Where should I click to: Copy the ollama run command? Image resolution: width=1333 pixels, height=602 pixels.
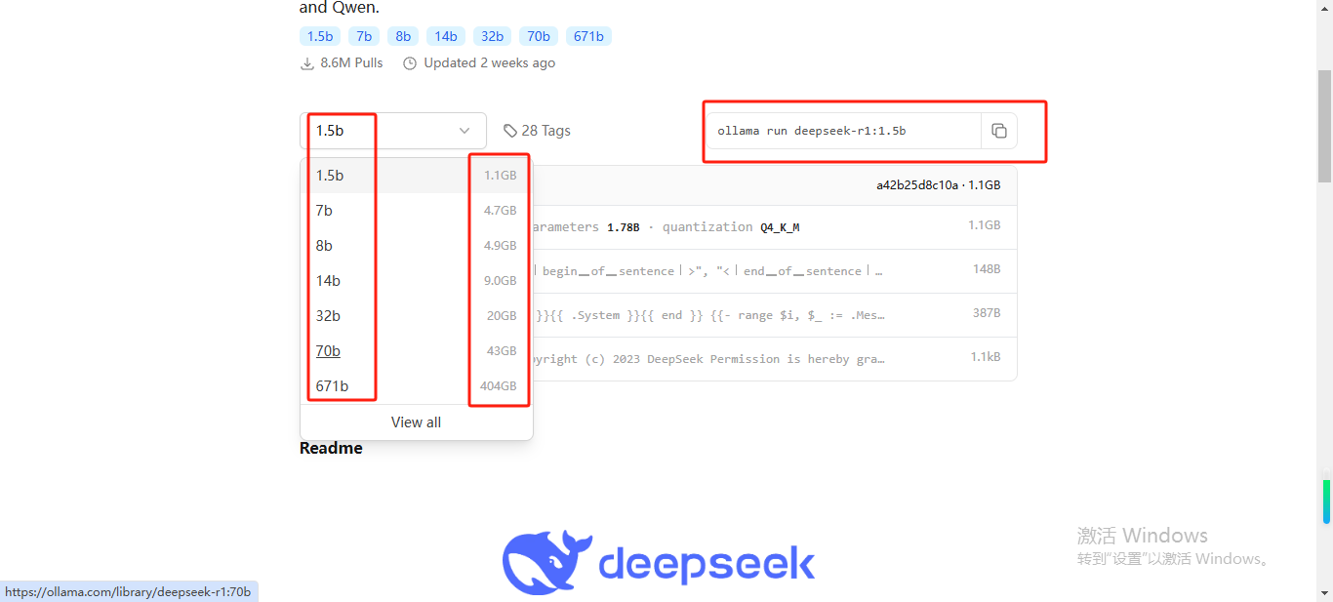coord(998,131)
